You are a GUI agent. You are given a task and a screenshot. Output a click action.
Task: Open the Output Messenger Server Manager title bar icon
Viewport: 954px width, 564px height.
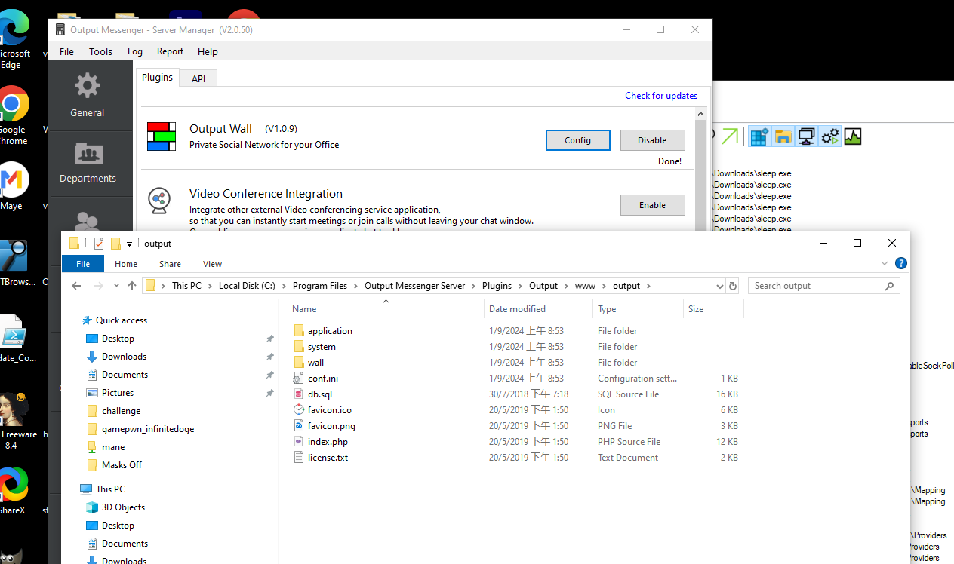[60, 29]
